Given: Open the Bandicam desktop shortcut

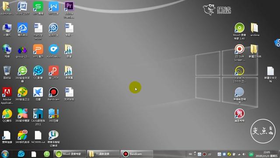Looking at the screenshot, I should pyautogui.click(x=53, y=94).
